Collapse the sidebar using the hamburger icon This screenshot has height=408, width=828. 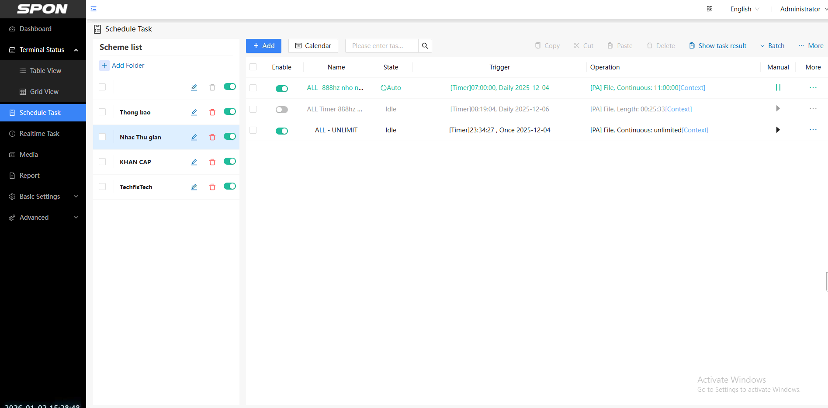point(94,9)
